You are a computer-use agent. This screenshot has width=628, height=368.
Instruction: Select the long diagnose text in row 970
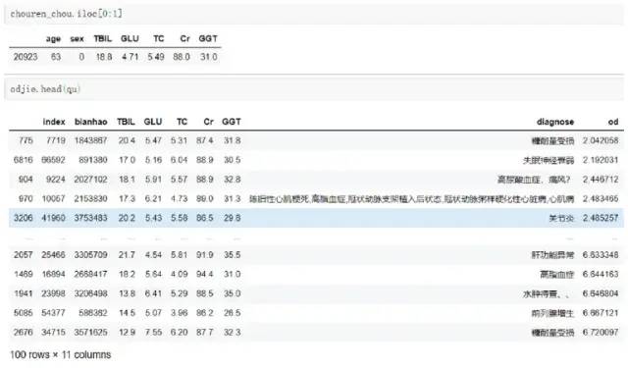pyautogui.click(x=411, y=198)
